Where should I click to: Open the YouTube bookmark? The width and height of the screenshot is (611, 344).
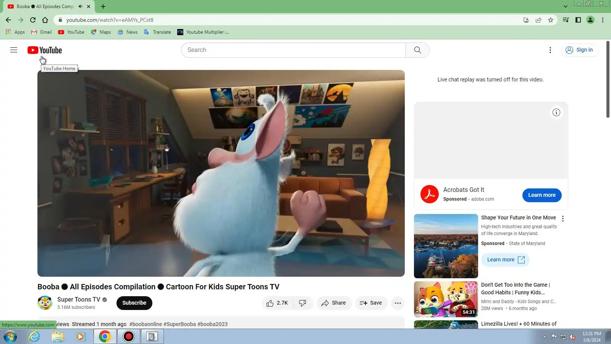[x=71, y=32]
